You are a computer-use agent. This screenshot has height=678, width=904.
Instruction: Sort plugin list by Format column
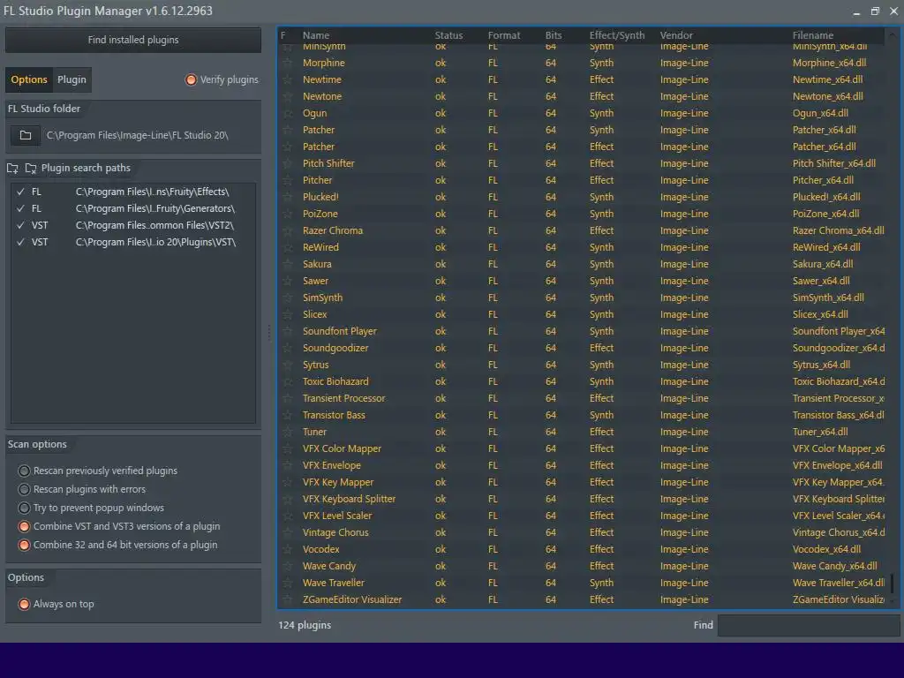coord(504,35)
